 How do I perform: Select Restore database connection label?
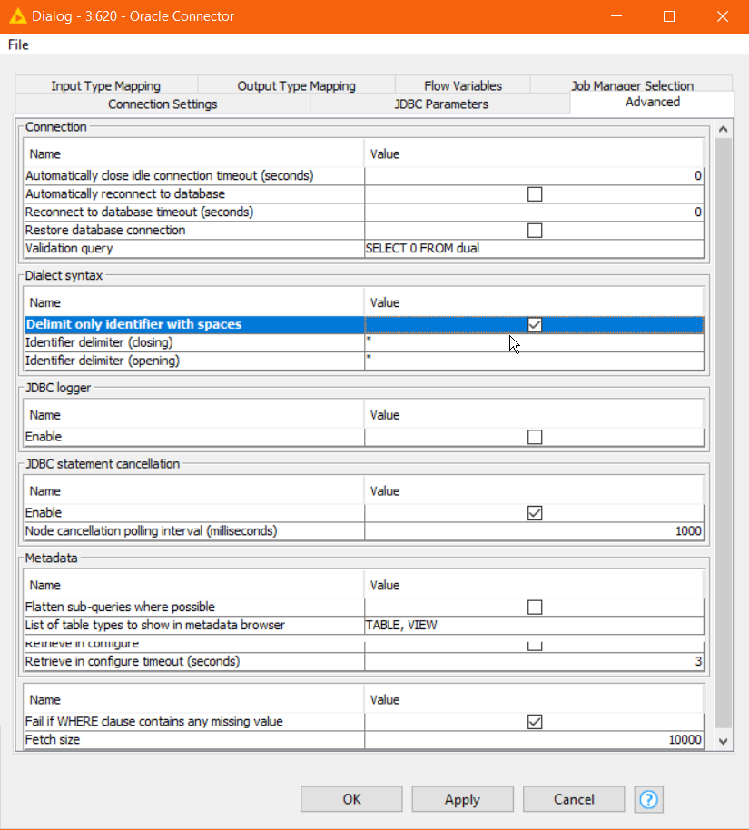[105, 231]
